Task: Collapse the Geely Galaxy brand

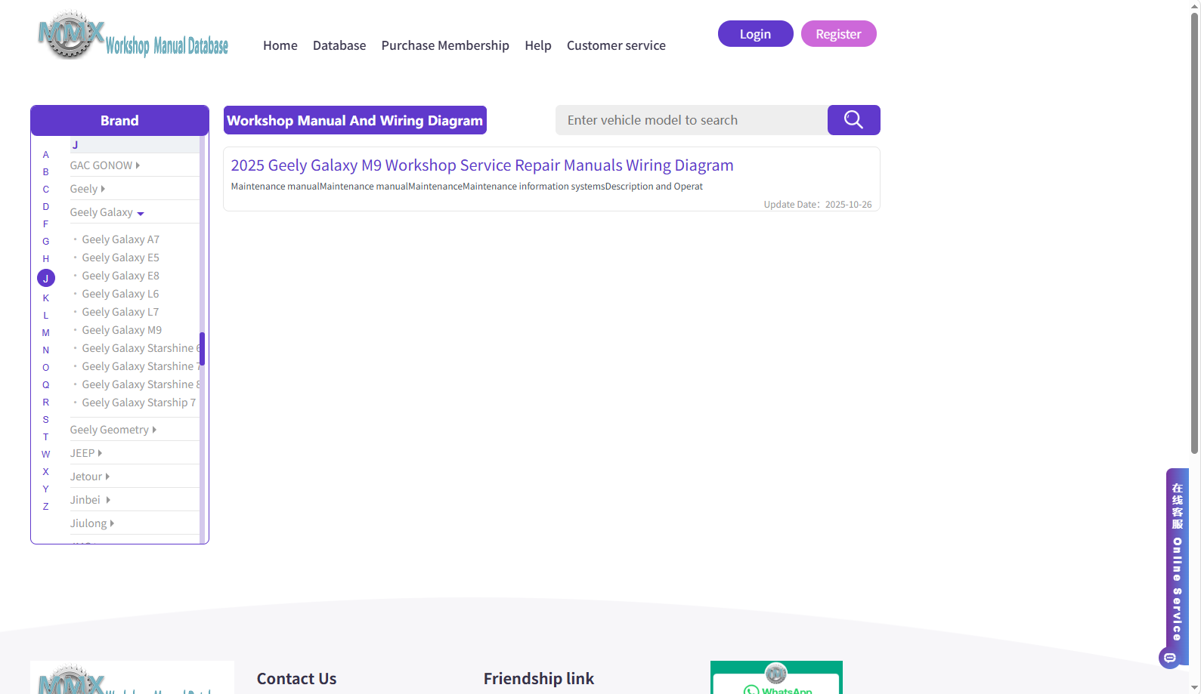Action: [x=107, y=212]
